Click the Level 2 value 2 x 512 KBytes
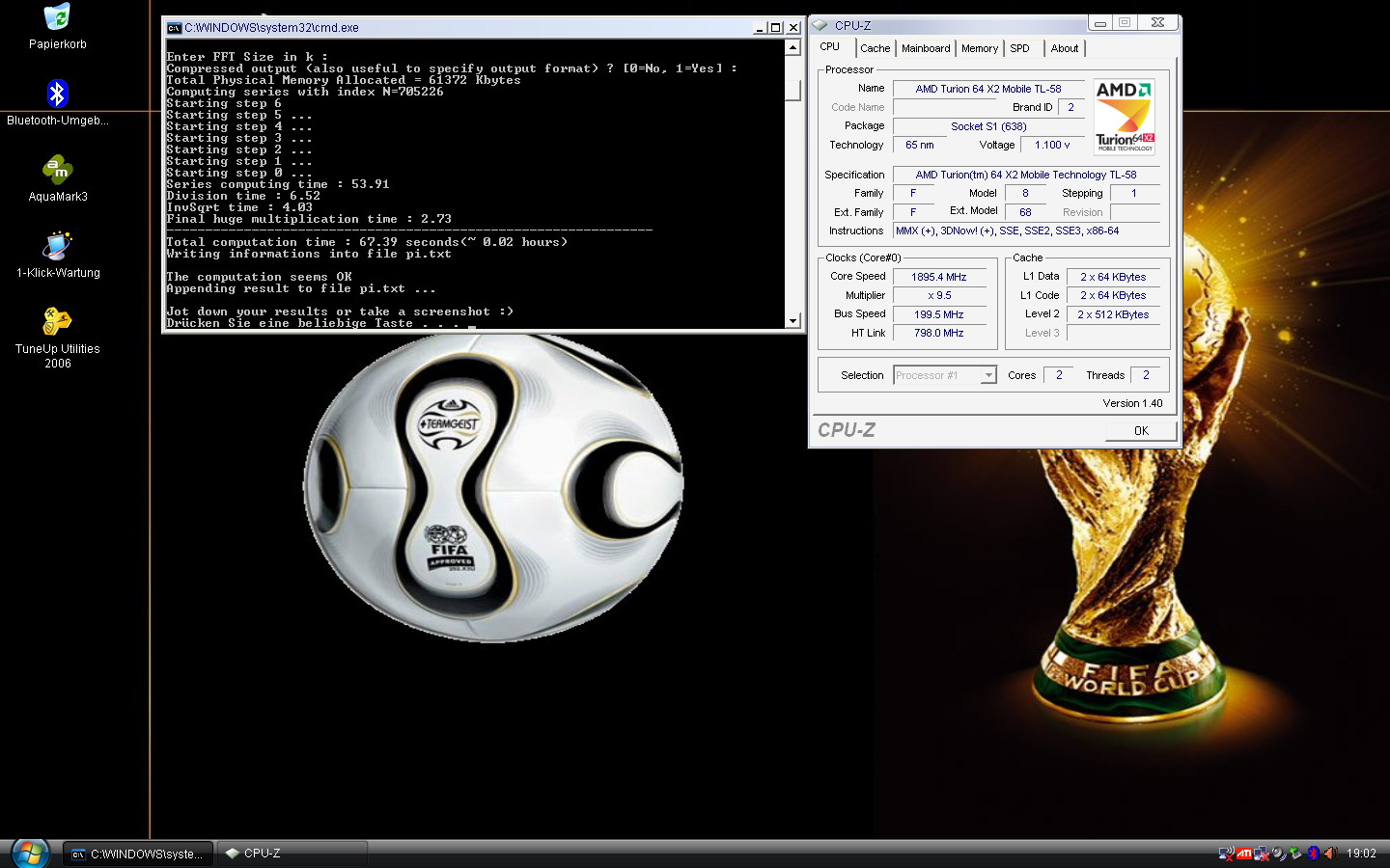Viewport: 1390px width, 868px height. (1113, 314)
